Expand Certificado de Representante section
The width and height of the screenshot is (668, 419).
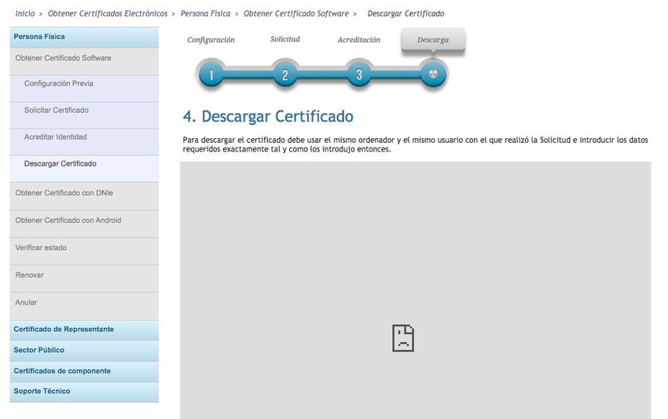64,330
